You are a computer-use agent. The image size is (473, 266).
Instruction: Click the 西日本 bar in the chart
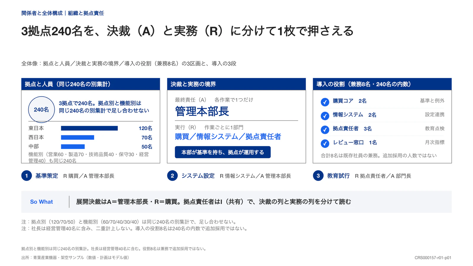[77, 137]
